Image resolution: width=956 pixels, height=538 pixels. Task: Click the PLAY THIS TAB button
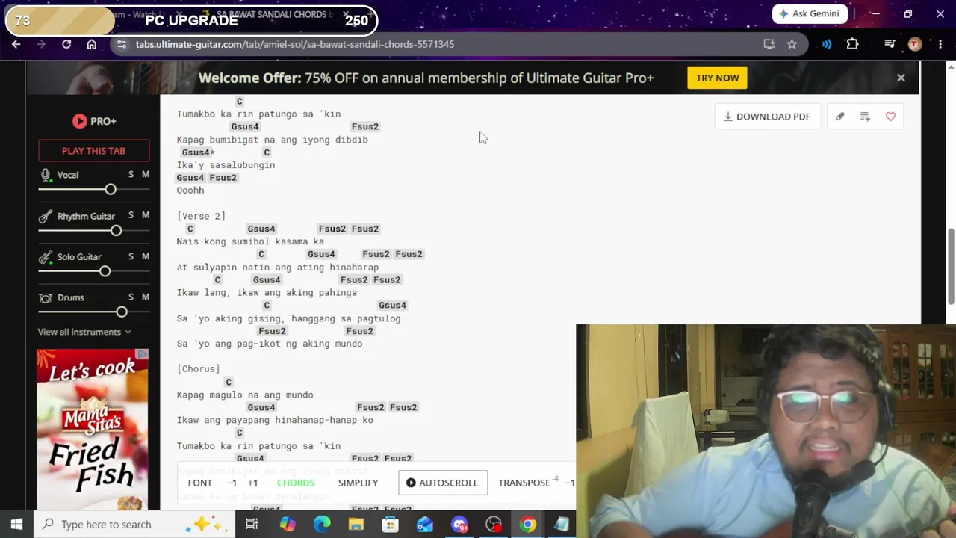click(x=93, y=151)
